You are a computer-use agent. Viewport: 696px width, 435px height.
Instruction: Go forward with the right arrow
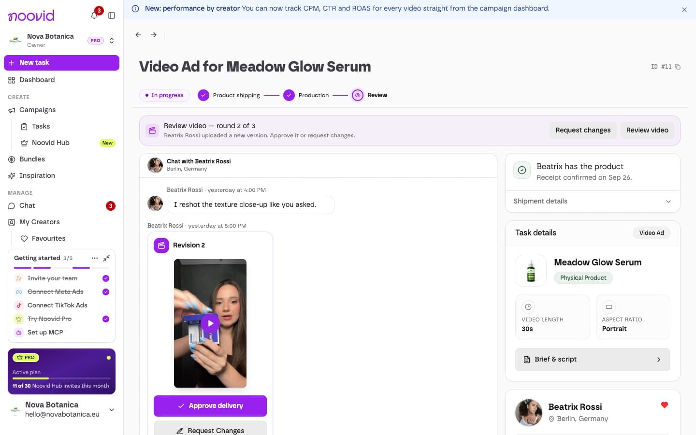point(154,35)
